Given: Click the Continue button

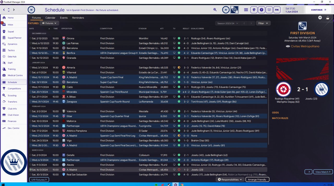Looking at the screenshot, I should point(319,10).
